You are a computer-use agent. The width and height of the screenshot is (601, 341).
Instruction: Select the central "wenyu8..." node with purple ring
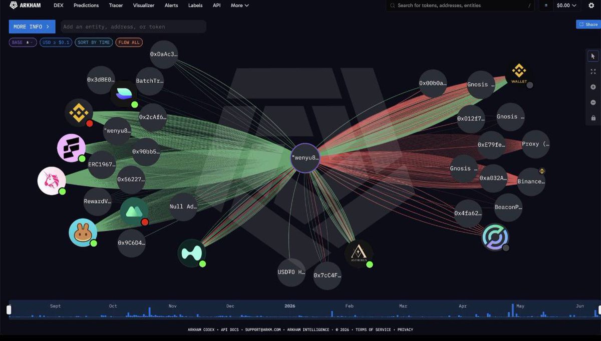pyautogui.click(x=305, y=158)
